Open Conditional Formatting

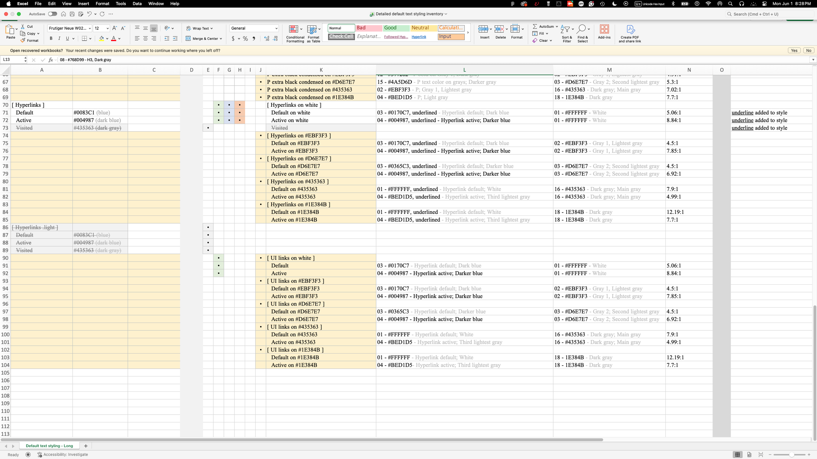click(295, 34)
